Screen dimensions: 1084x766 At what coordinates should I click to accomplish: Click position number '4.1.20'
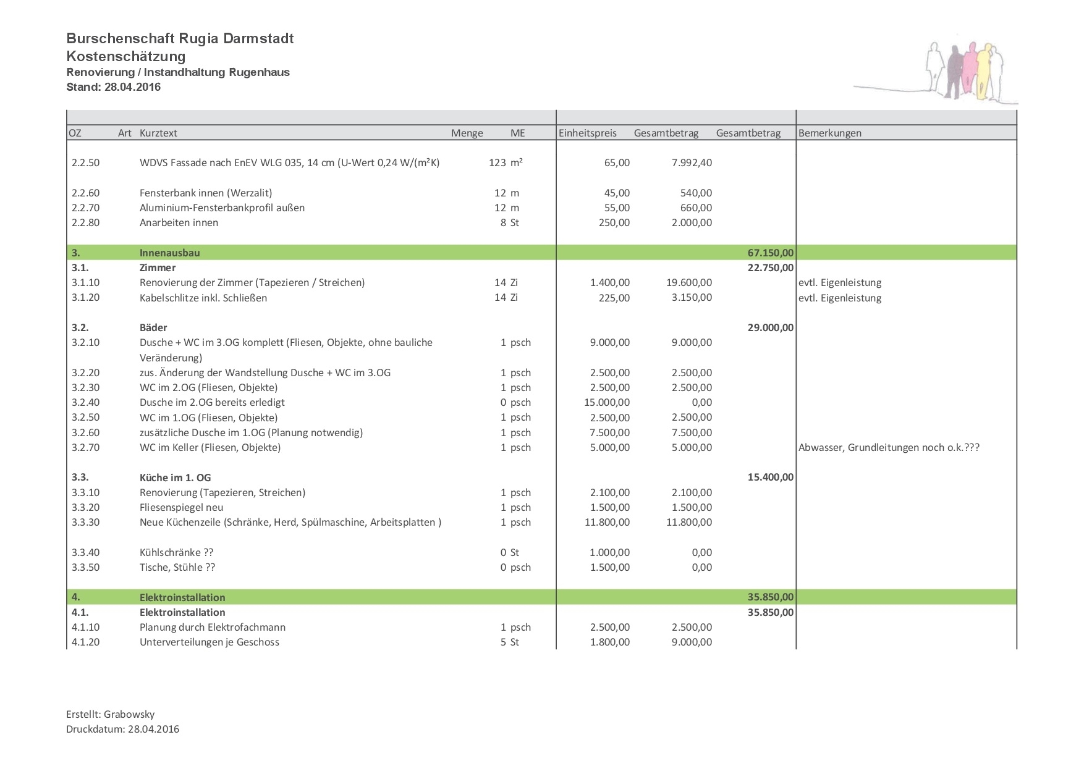pos(85,642)
